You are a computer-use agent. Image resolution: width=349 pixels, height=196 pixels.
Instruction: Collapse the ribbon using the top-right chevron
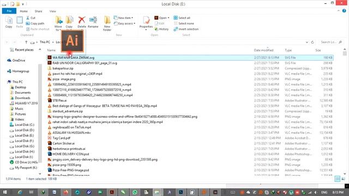tap(339, 11)
